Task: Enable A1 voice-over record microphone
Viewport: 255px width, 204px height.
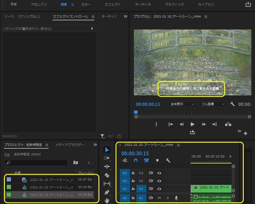Action: [176, 198]
